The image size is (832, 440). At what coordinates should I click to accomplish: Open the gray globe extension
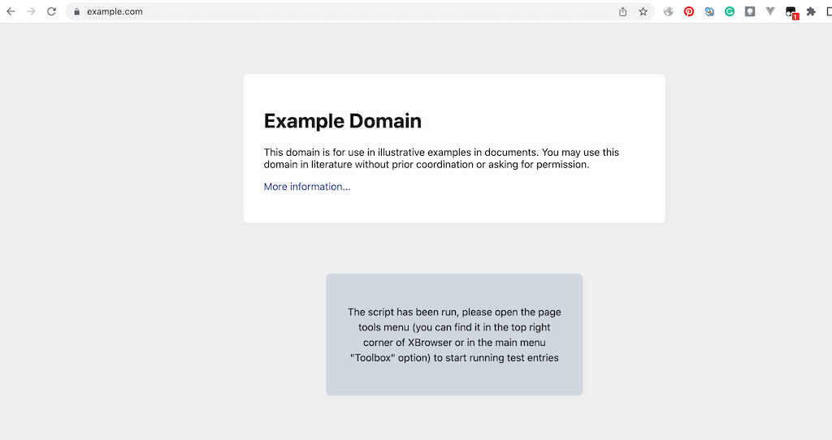coord(669,11)
